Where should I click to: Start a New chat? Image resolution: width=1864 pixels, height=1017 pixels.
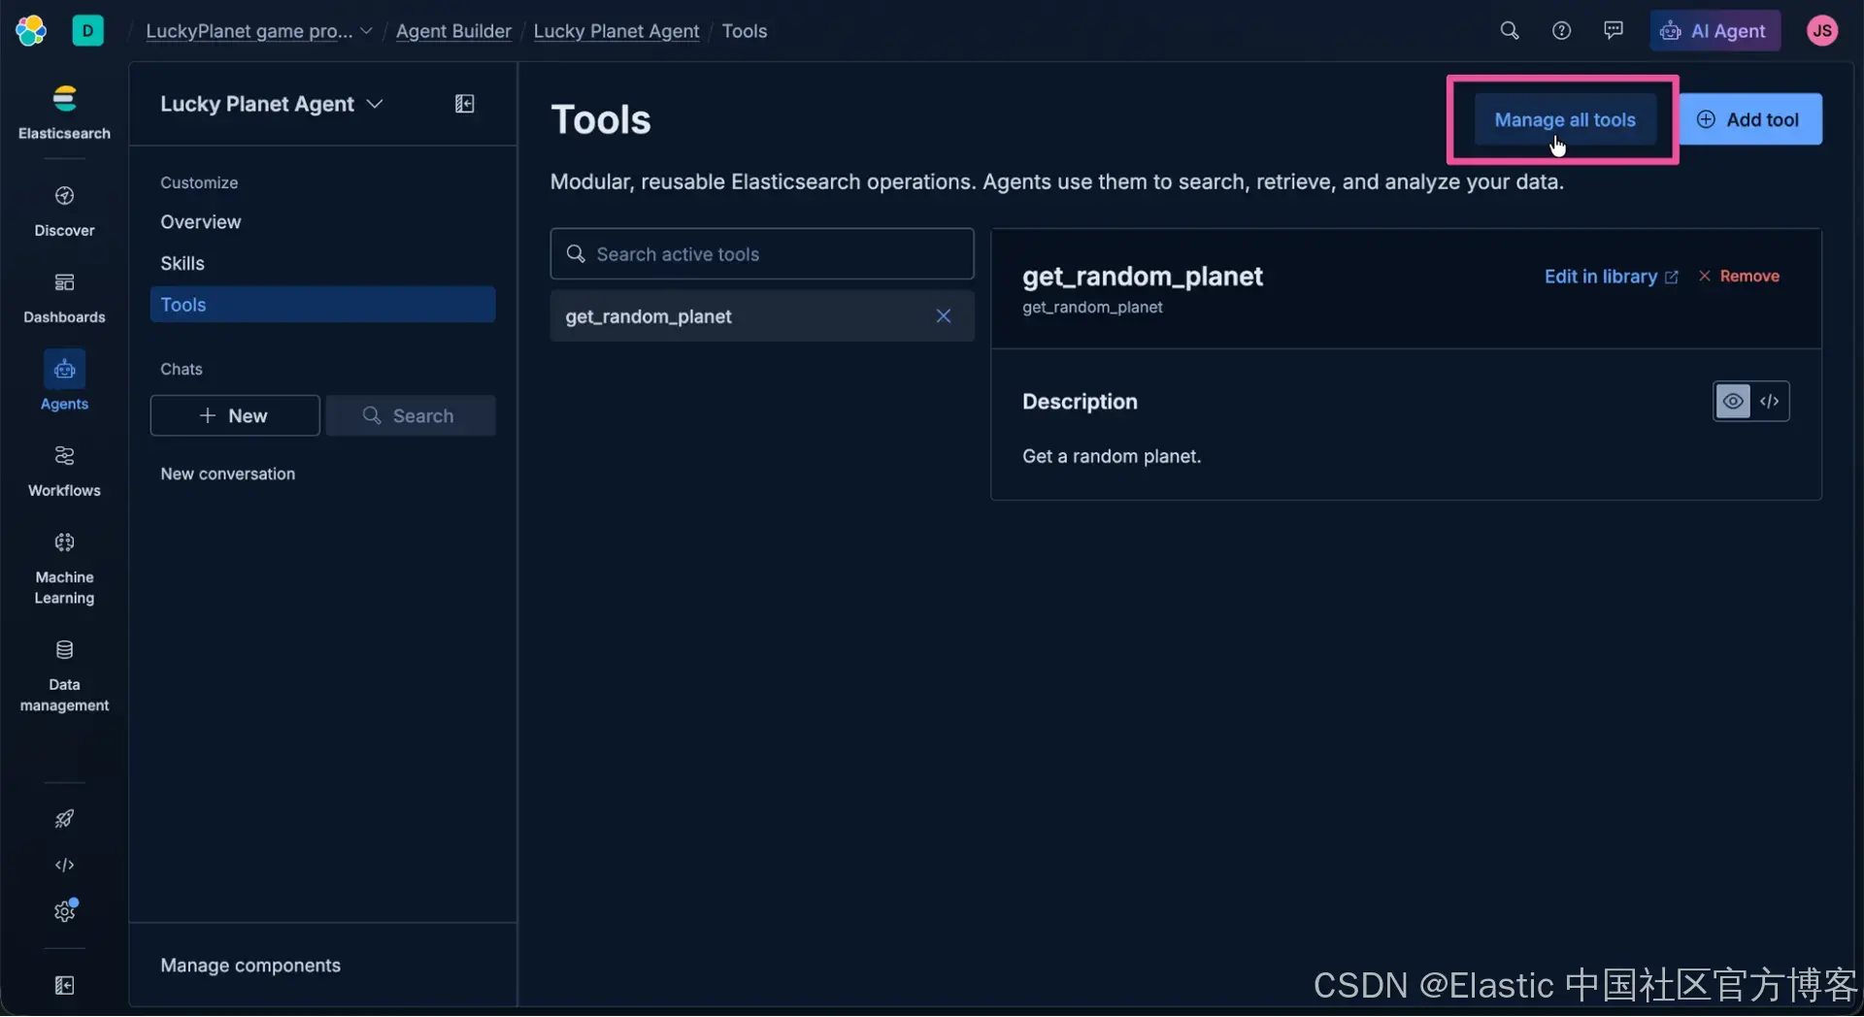point(235,415)
